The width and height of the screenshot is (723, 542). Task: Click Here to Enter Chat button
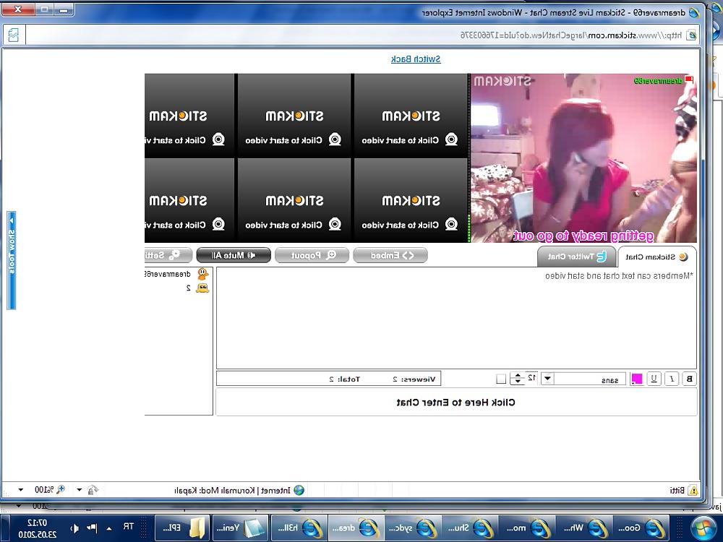click(x=456, y=403)
